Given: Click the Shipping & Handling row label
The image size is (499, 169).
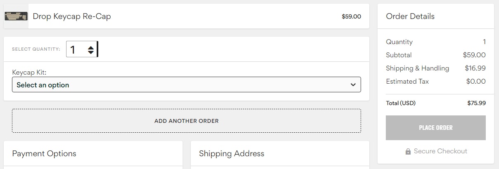Looking at the screenshot, I should pyautogui.click(x=417, y=68).
